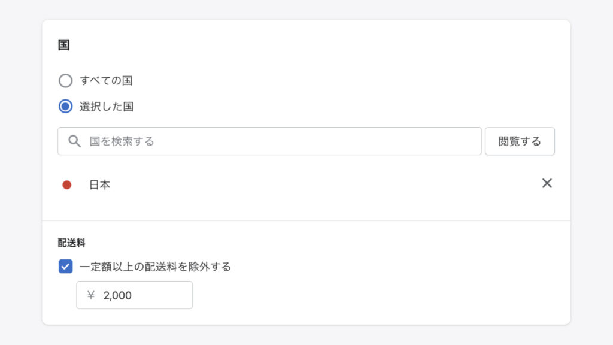
Task: Select the 選択した国 radio button
Action: point(65,107)
